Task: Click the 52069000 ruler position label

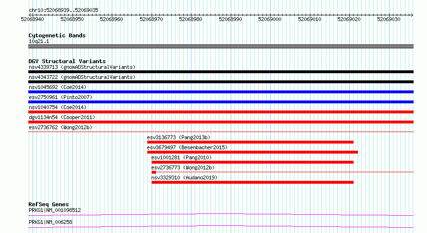Action: pyautogui.click(x=270, y=19)
